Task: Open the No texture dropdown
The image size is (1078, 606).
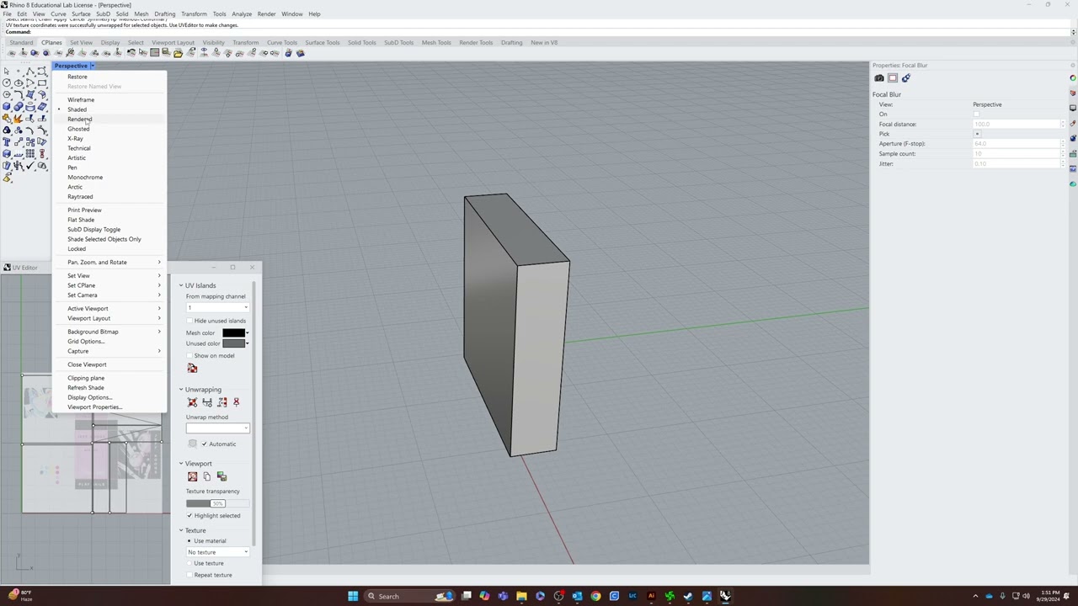Action: tap(217, 552)
